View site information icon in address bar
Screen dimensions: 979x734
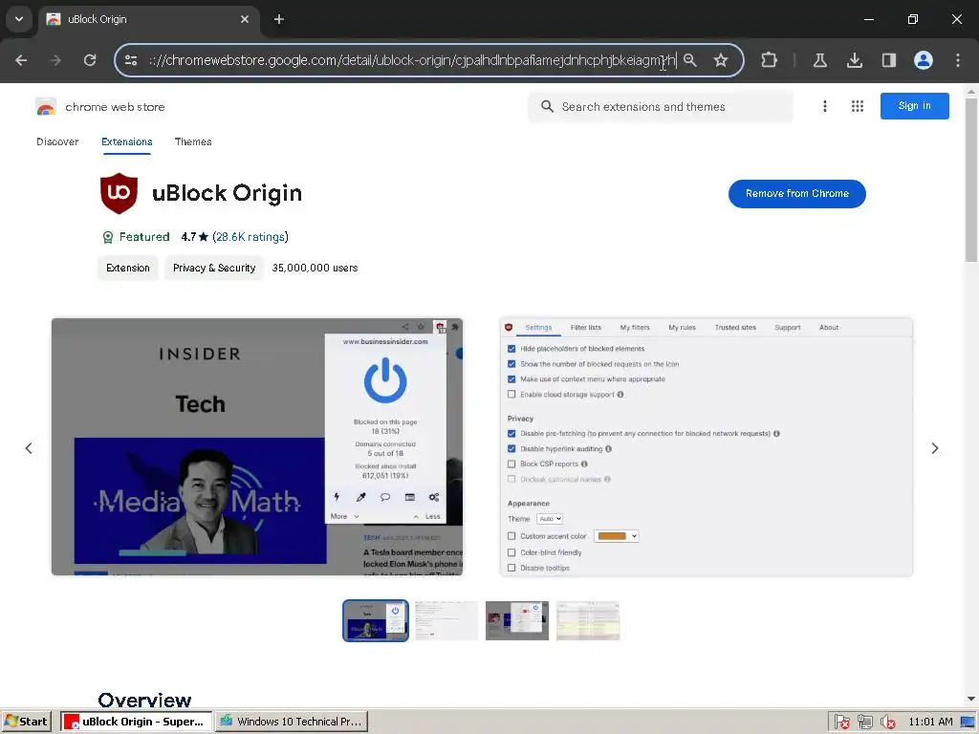click(x=131, y=60)
